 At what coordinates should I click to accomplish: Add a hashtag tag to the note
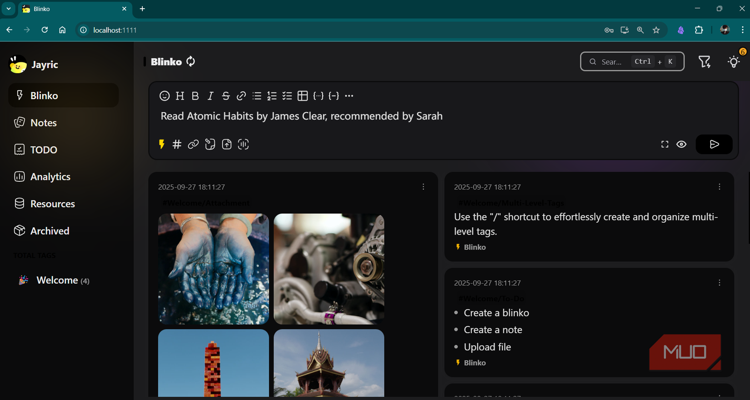point(177,145)
